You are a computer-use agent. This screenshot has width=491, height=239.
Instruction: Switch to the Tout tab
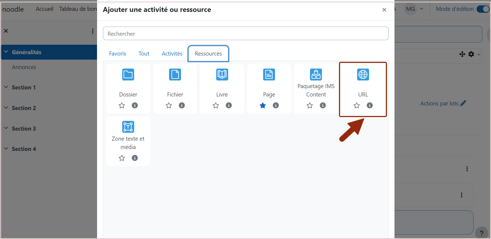click(144, 54)
